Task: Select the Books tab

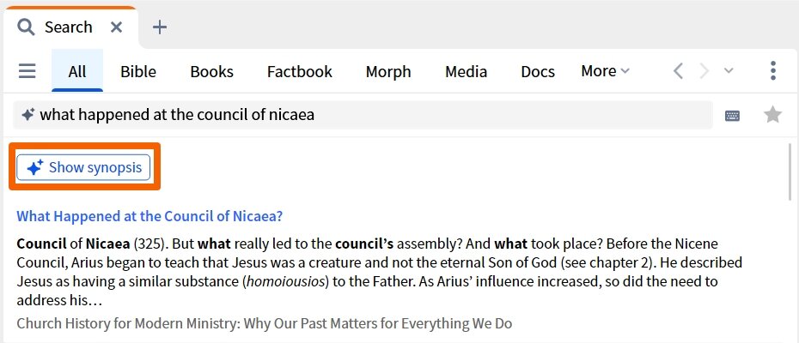Action: coord(211,71)
